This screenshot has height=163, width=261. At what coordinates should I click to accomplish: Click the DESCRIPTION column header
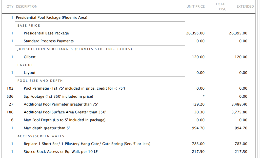[27, 7]
